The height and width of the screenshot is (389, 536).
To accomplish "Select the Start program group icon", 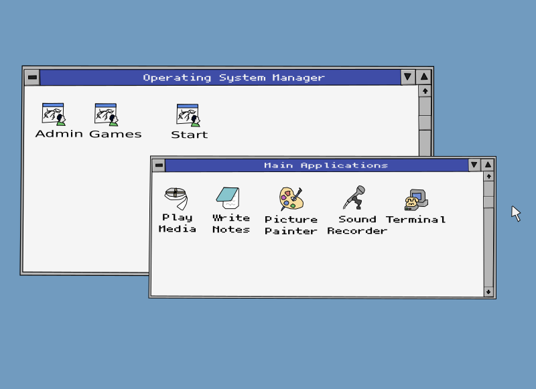I will (x=188, y=115).
